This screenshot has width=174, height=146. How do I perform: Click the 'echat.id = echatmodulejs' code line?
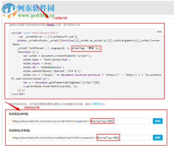44,67
